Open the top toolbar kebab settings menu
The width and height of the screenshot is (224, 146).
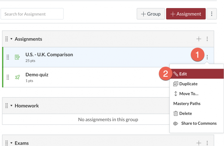212,14
